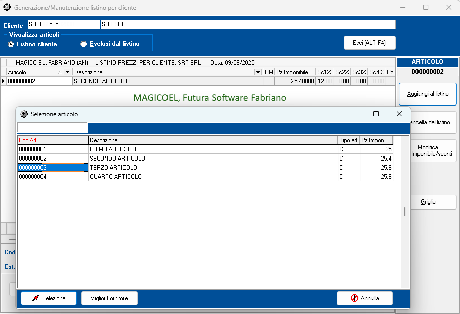Click the gear icon in main window title
Image resolution: width=460 pixels, height=314 pixels.
[7, 7]
